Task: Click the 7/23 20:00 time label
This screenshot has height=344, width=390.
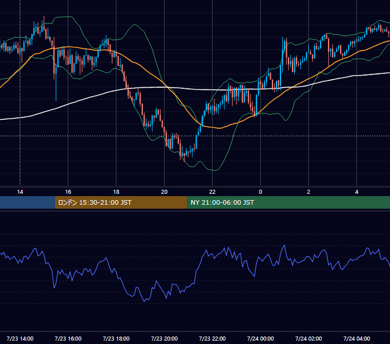Action: 164,338
